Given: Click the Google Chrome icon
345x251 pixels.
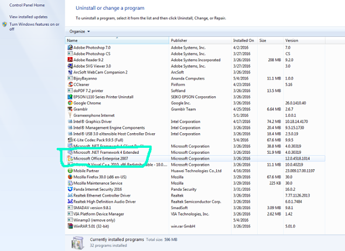Looking at the screenshot, I should pyautogui.click(x=70, y=103).
